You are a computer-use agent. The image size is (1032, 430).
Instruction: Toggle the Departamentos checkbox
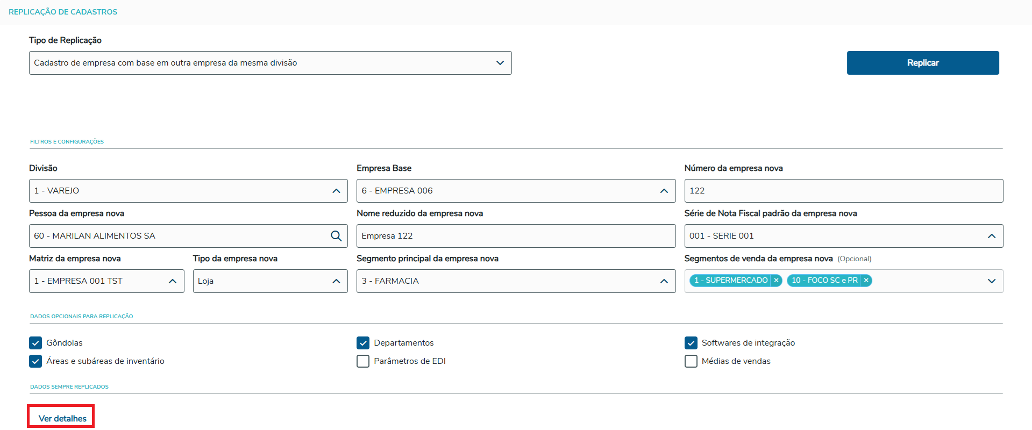(363, 343)
